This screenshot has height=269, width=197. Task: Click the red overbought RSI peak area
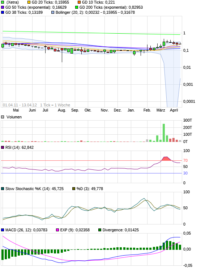click(x=166, y=159)
